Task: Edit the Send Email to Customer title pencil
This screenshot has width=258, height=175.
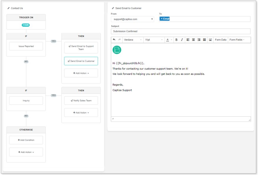Action: [113, 8]
